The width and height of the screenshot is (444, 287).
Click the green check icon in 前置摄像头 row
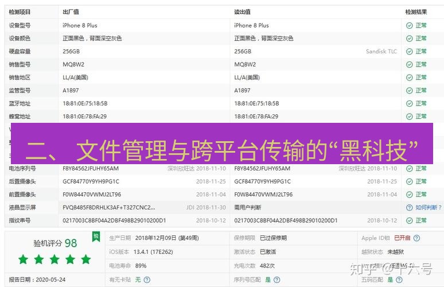(409, 195)
